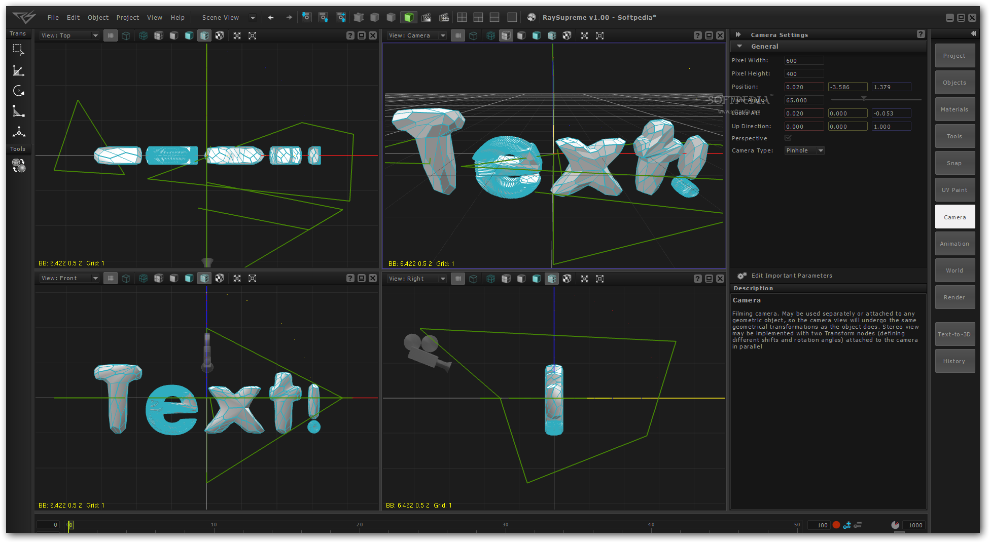Click the undo back arrow in toolbar
Screen dimensions: 990x543
pyautogui.click(x=271, y=18)
